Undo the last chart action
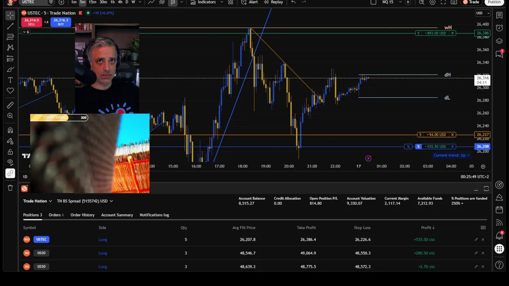Screen dimensions: 509x286 click(x=293, y=2)
